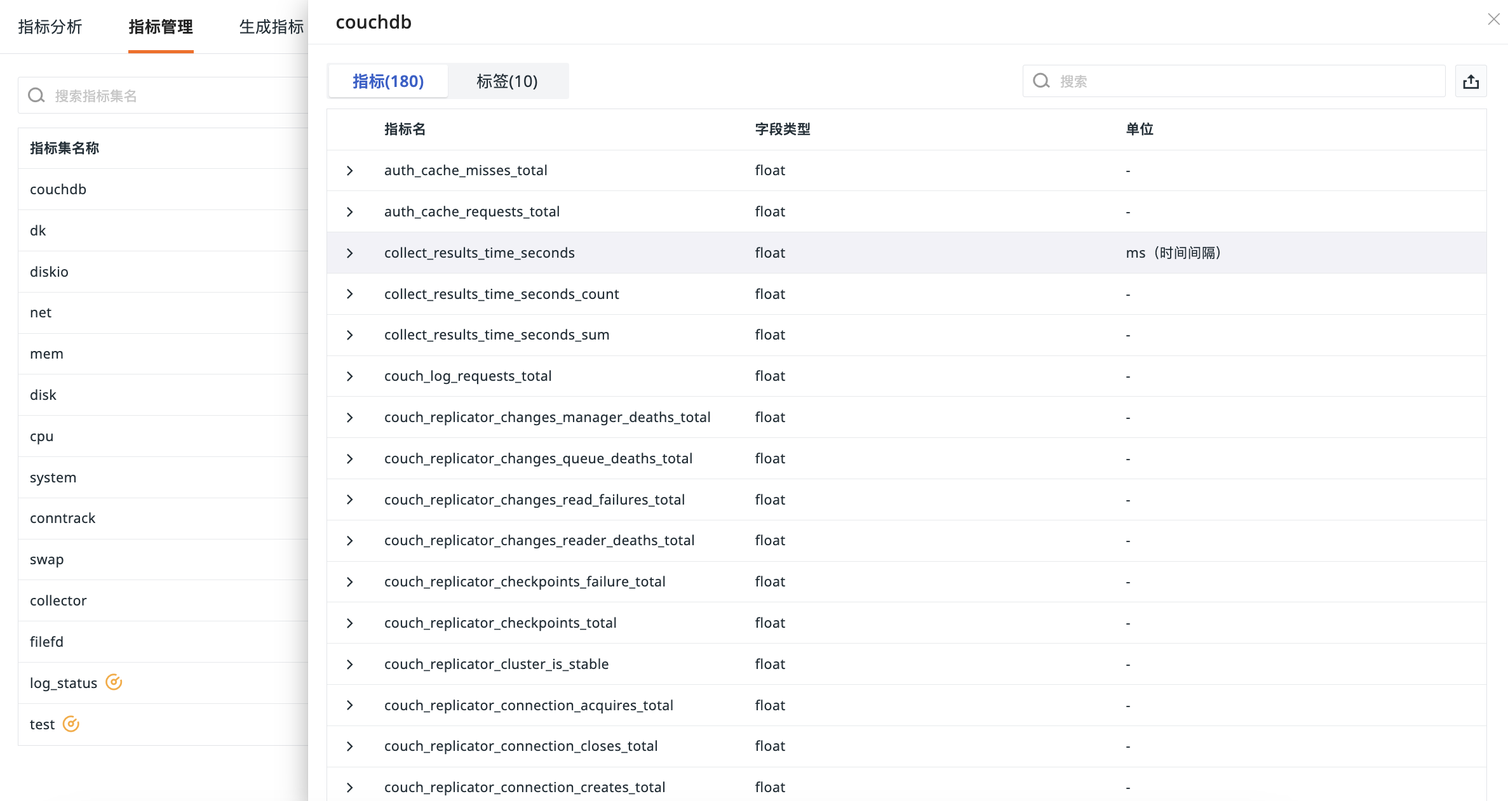Expand the auth_cache_misses_total row

coord(349,171)
